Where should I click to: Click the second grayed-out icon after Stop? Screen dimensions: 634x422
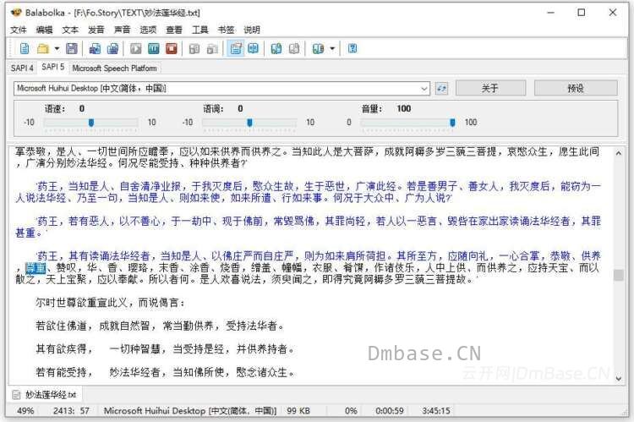tap(212, 49)
